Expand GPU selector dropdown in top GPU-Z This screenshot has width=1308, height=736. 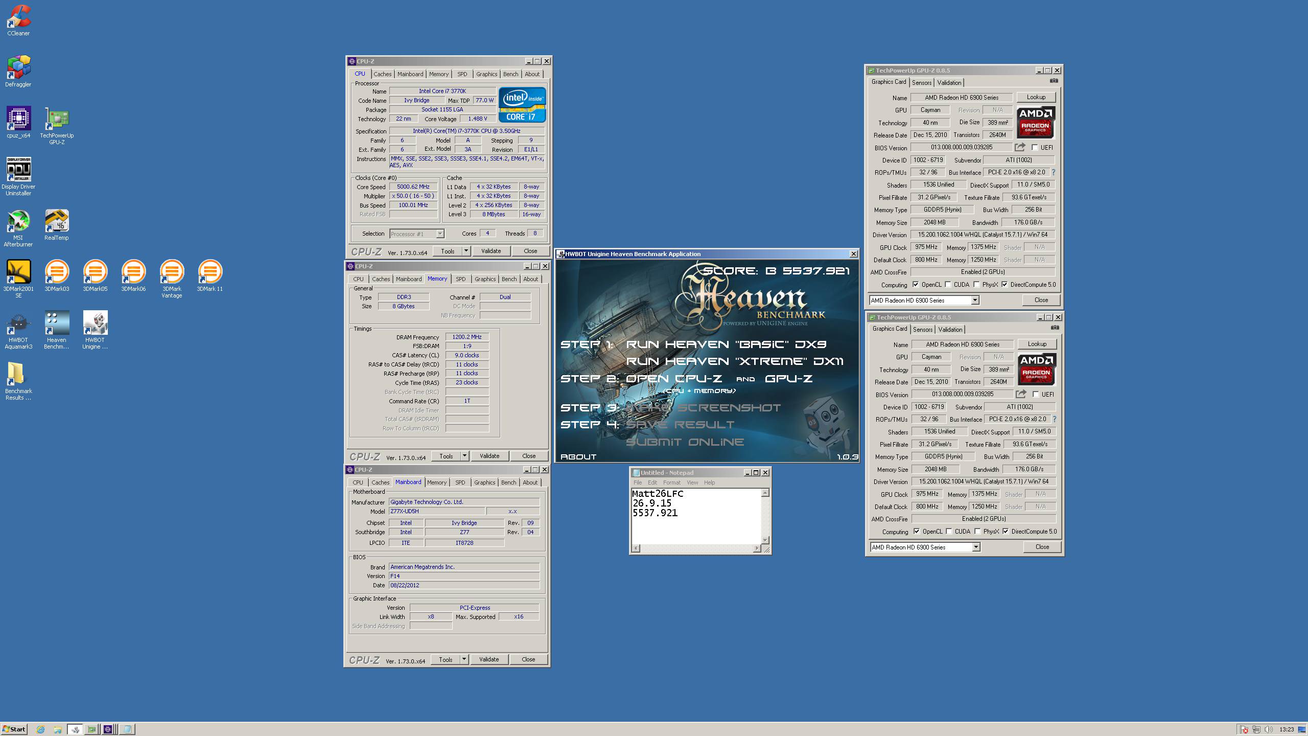975,301
